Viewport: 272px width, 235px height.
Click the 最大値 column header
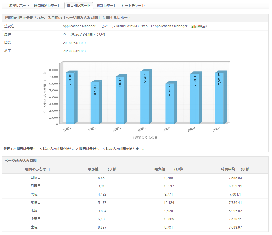coord(168,169)
